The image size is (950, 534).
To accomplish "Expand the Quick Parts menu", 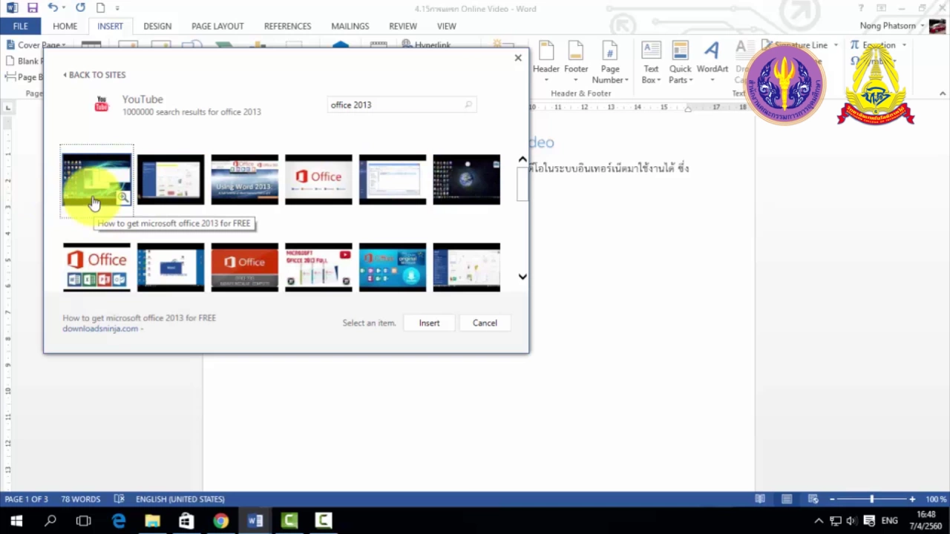I will point(680,62).
